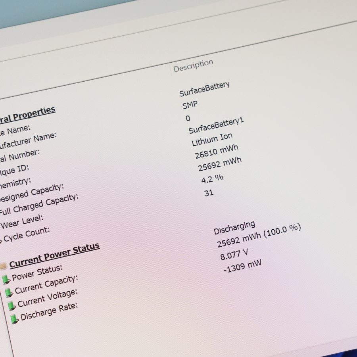Select the Current Power Status section heading
This screenshot has height=357, width=357.
(x=54, y=255)
